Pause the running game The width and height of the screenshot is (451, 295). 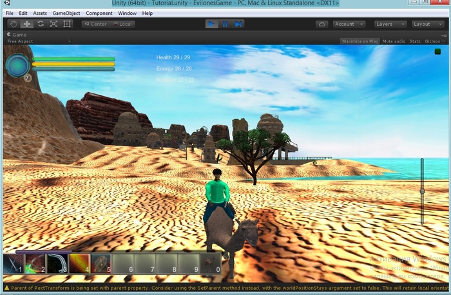coord(225,24)
